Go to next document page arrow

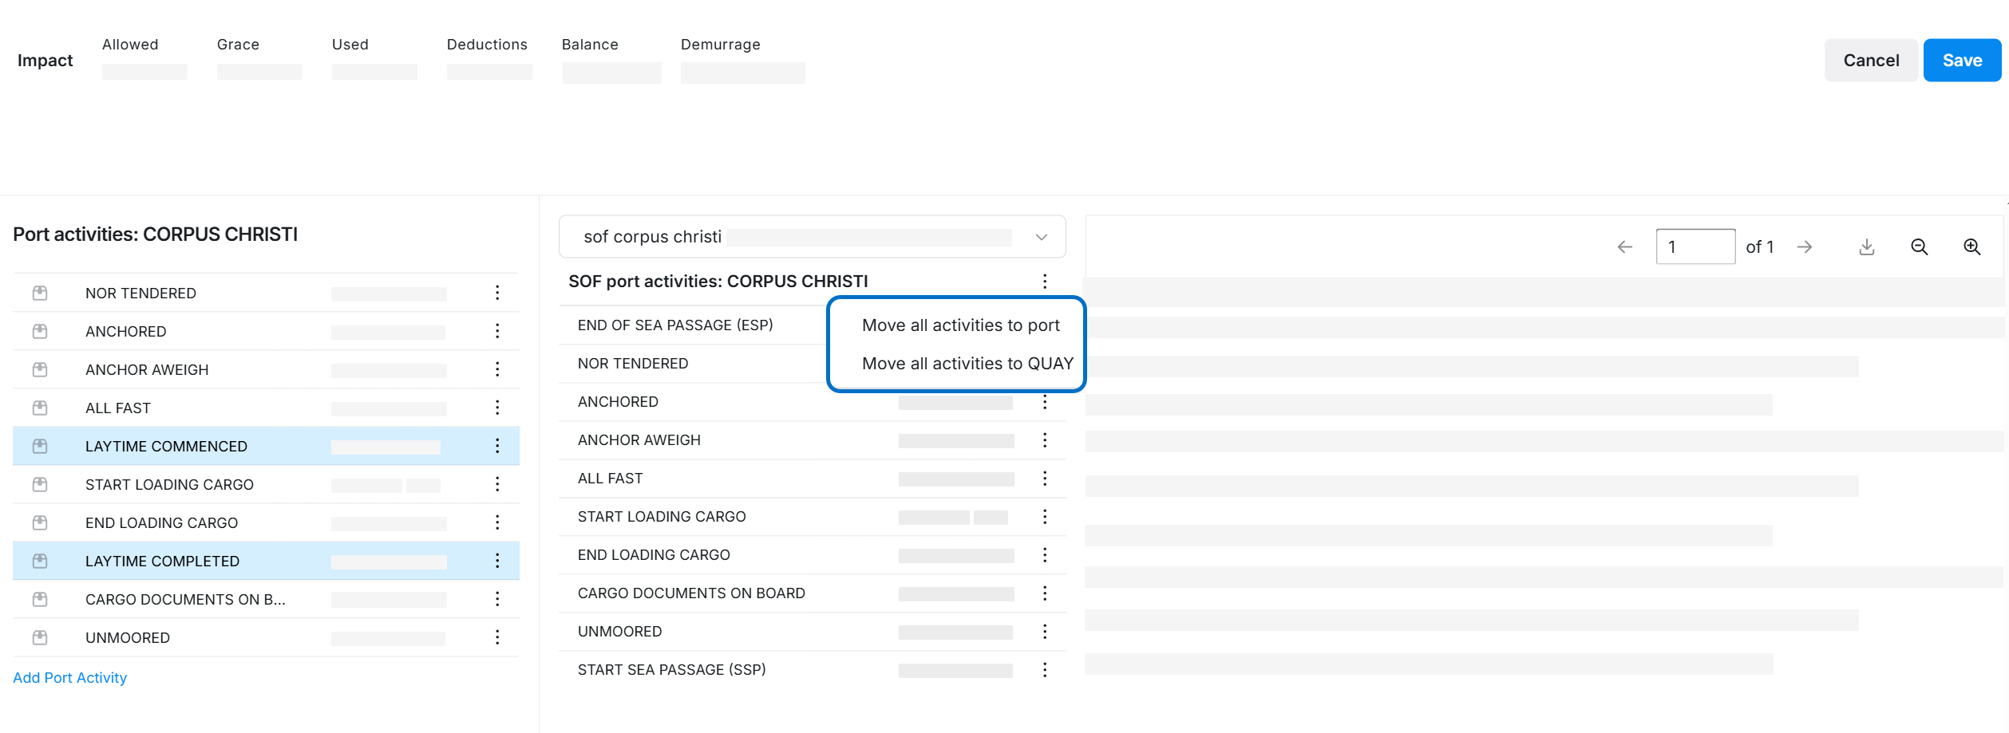point(1805,247)
